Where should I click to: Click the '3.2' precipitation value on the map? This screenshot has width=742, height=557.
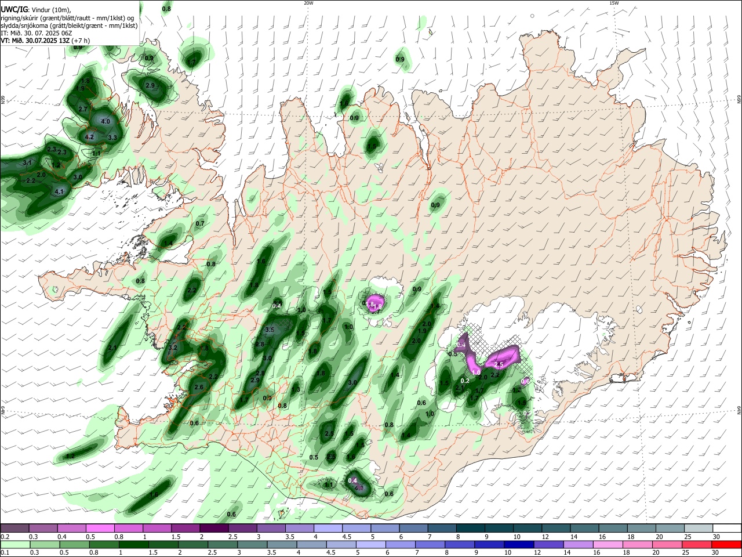(172, 348)
